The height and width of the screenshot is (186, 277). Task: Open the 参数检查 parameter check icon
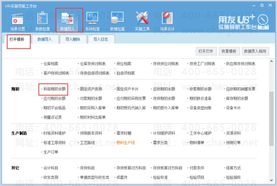pos(42,21)
